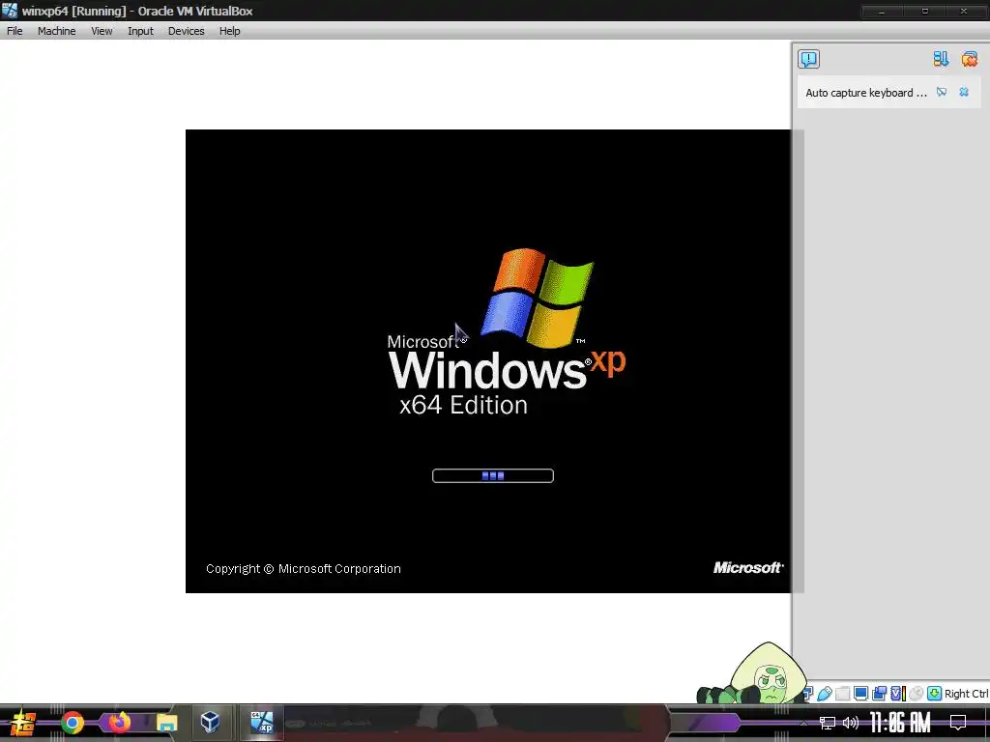This screenshot has height=742, width=990.
Task: Click the remove all notifications icon
Action: pyautogui.click(x=969, y=59)
